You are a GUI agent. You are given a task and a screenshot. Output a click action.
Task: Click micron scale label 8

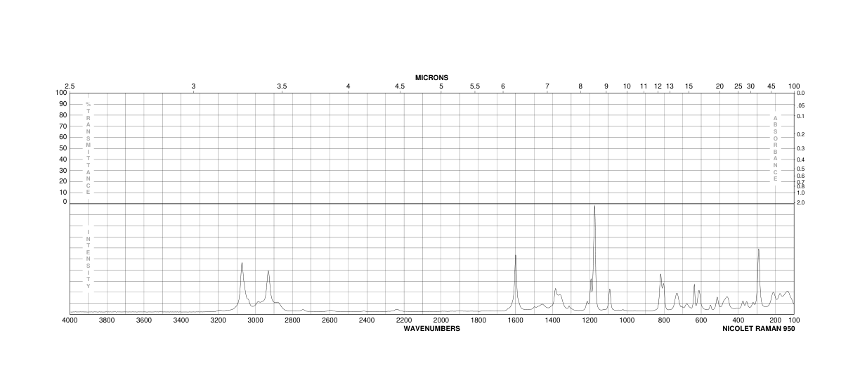(580, 86)
